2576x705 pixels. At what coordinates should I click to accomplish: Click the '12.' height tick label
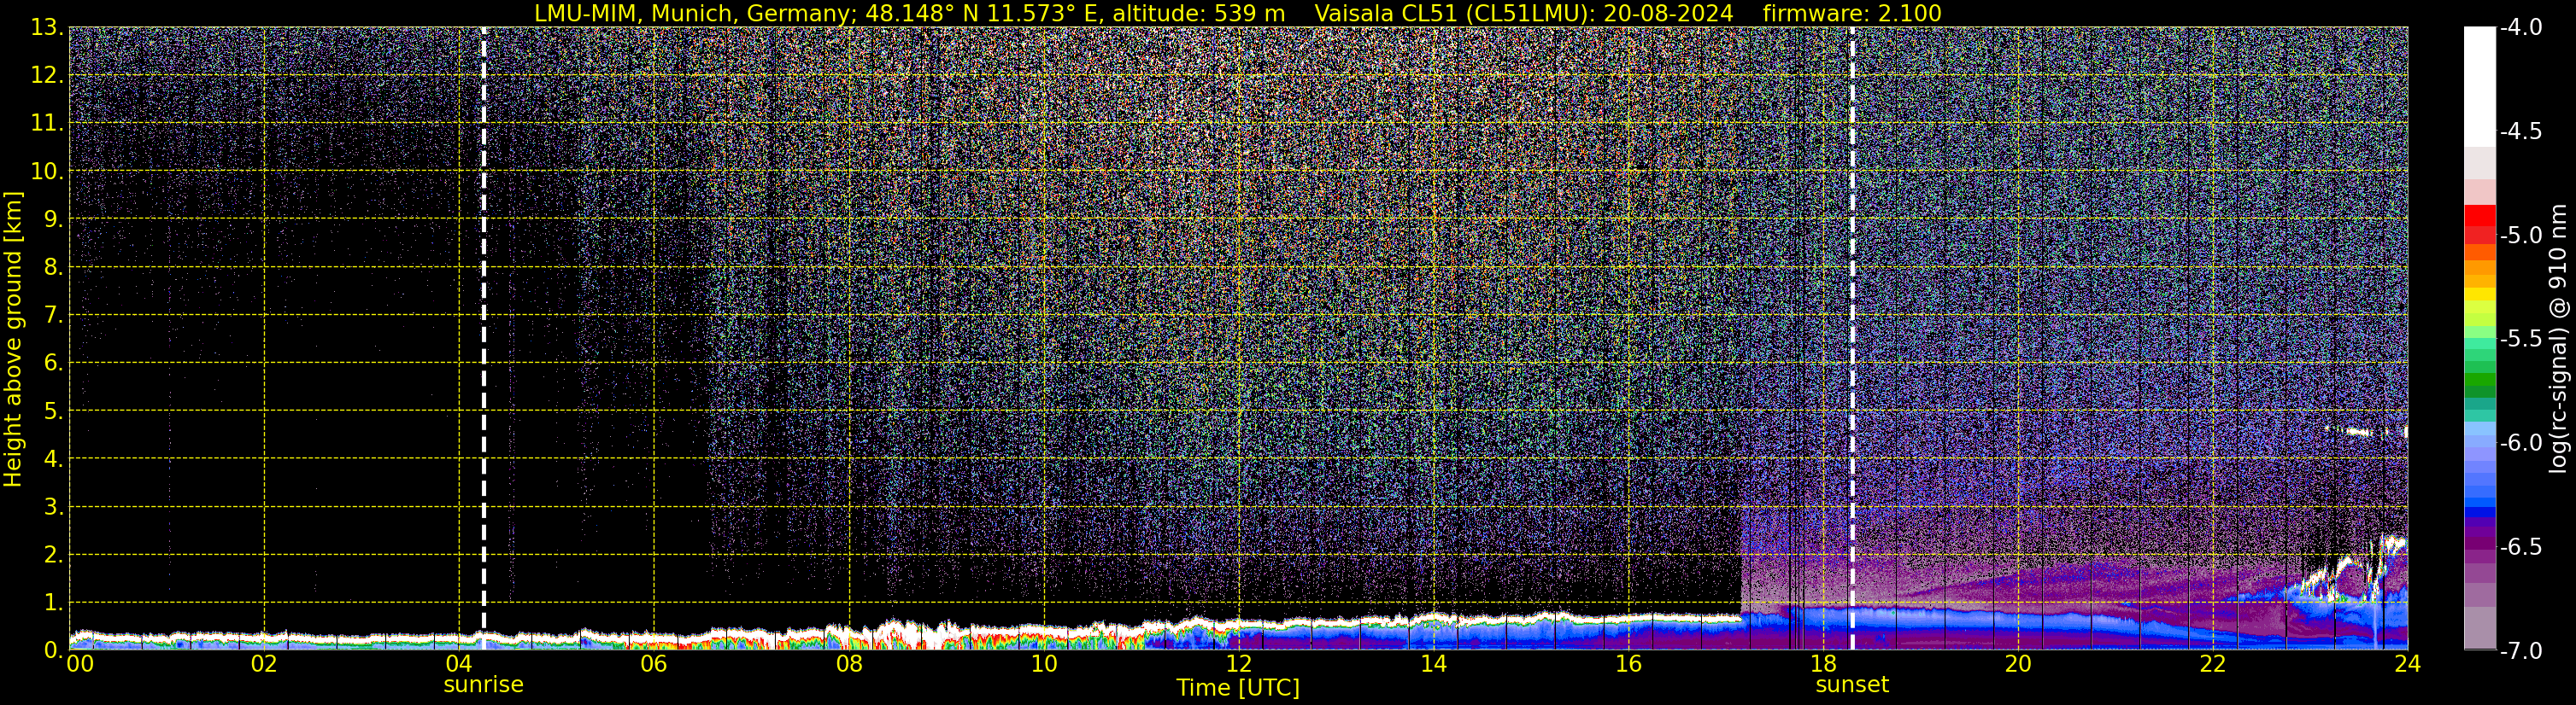[x=46, y=76]
